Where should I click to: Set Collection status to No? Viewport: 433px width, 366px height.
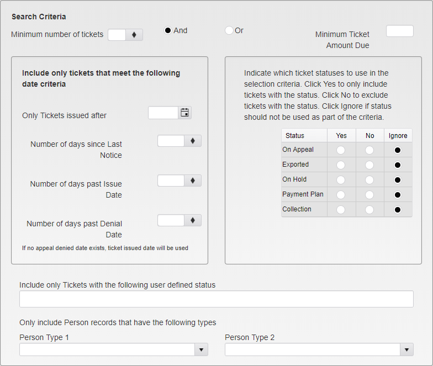click(369, 210)
